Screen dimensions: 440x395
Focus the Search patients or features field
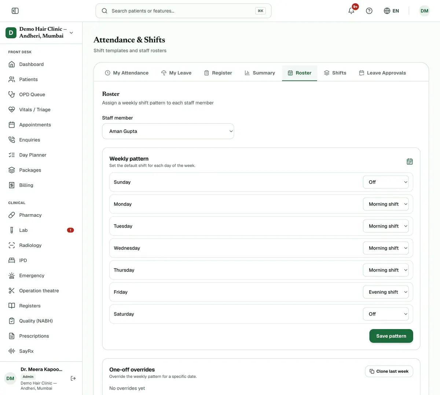(x=183, y=11)
